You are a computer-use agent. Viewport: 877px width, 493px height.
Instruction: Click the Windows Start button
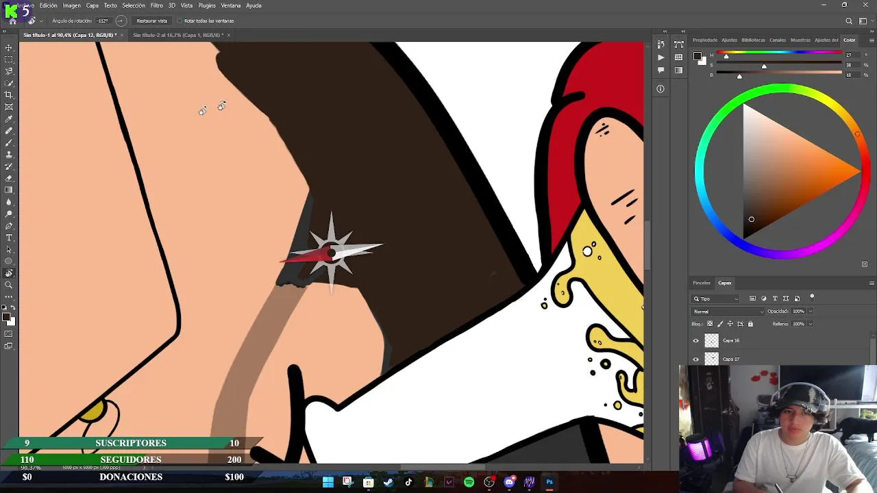pyautogui.click(x=328, y=482)
